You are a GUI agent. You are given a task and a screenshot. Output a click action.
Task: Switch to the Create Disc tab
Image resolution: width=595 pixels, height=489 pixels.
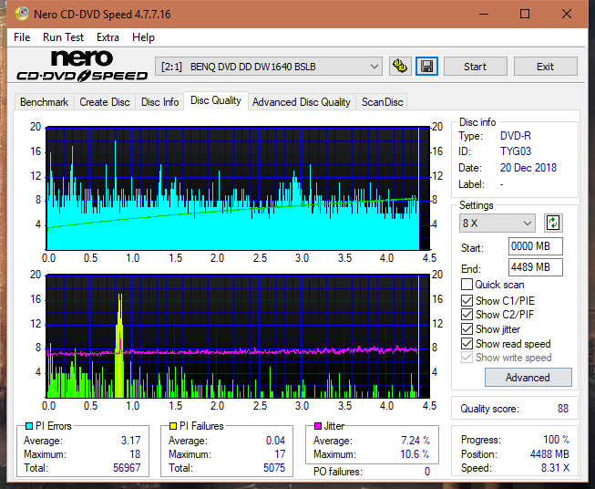tap(105, 102)
